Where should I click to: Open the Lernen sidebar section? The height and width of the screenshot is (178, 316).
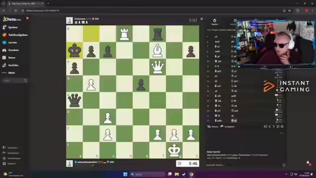point(10,43)
